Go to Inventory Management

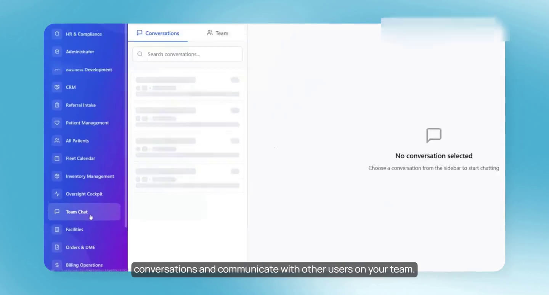coord(84,176)
